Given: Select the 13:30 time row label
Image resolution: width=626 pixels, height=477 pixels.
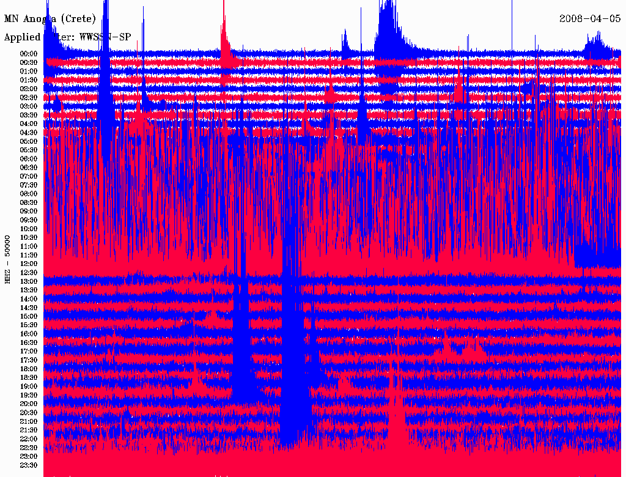Looking at the screenshot, I should [29, 290].
